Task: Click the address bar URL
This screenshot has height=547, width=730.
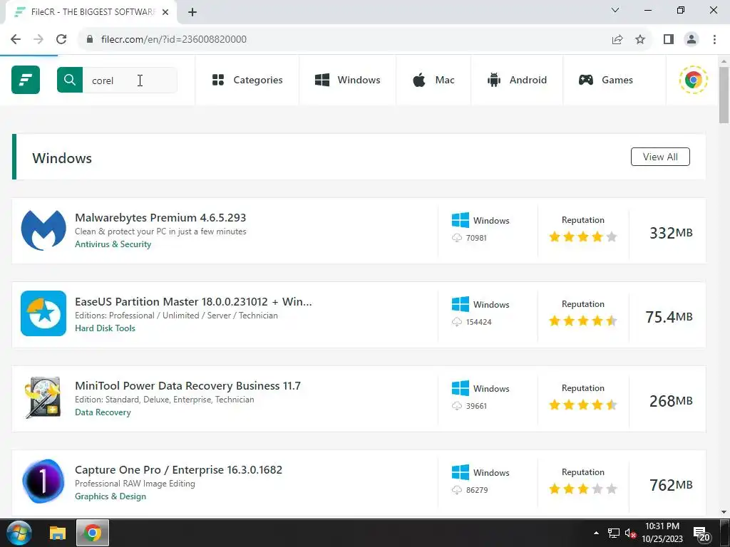Action: coord(174,39)
